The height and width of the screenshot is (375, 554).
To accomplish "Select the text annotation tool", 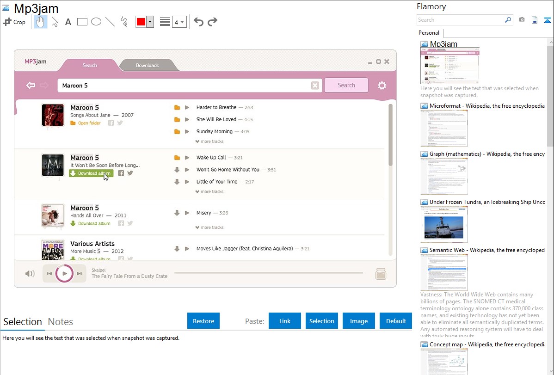I will pyautogui.click(x=68, y=22).
